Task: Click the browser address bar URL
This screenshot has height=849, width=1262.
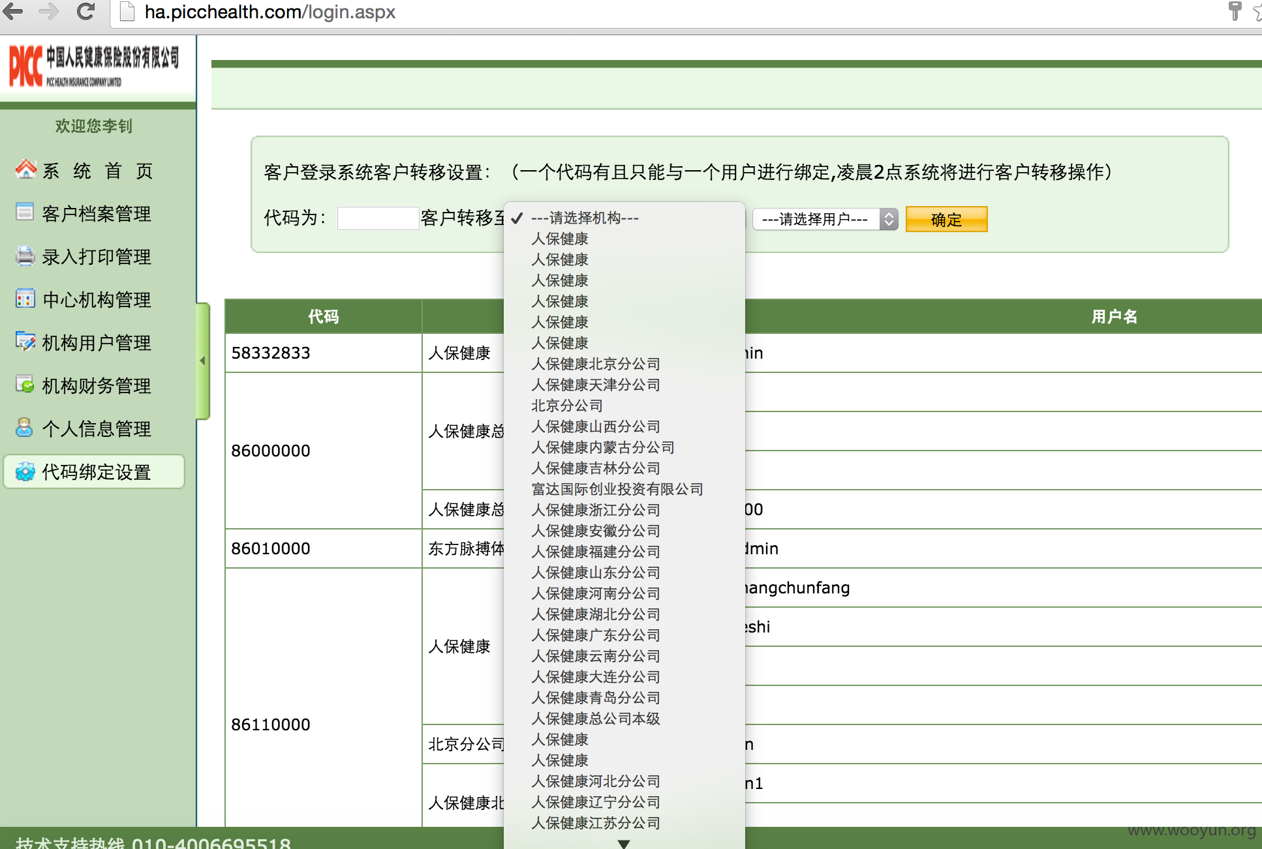Action: (x=269, y=12)
